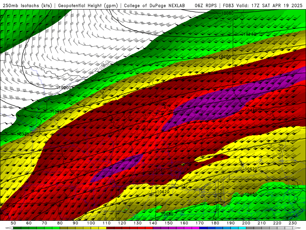Click the 110 knot legend label
Image resolution: width=306 pixels, height=230 pixels.
point(107,223)
